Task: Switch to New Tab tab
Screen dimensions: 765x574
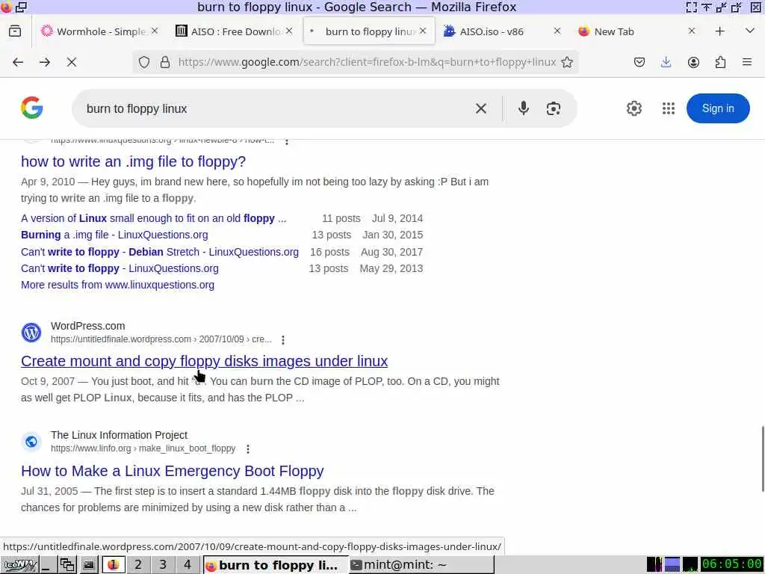Action: (x=634, y=31)
